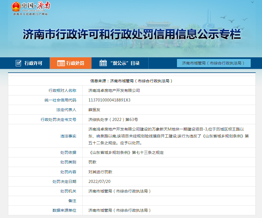Select the 处罚机关 value 济南市城管局
Image resolution: width=262 pixels, height=218 pixels.
coord(120,191)
